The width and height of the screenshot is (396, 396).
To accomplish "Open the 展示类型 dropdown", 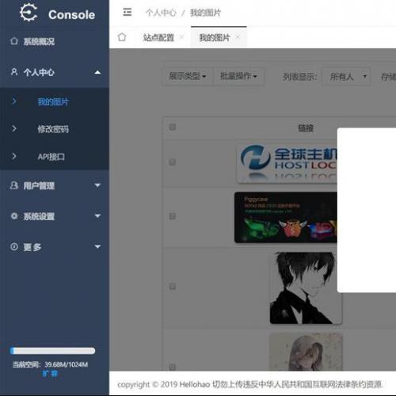I will (187, 76).
